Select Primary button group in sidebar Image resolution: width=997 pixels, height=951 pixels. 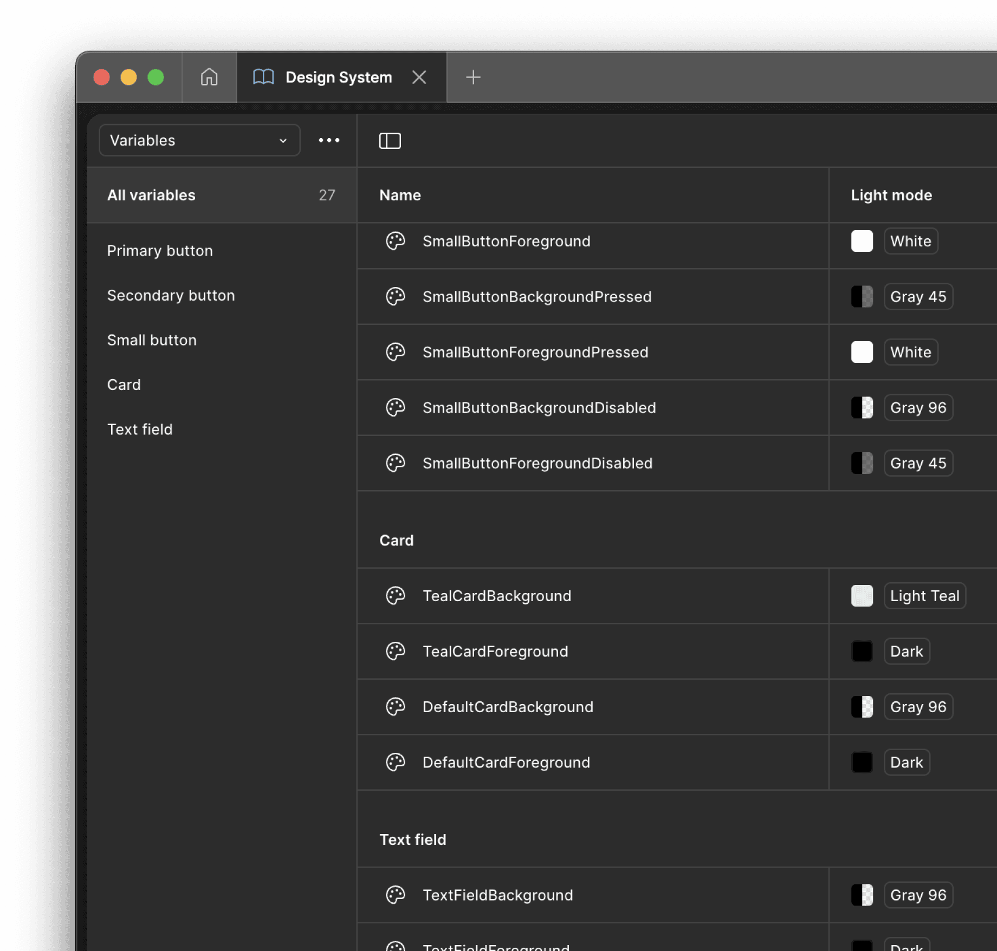(160, 251)
